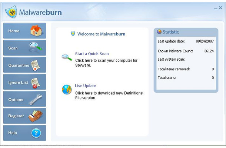Screen dimensions: 226x148
Task: Click the house icon on Home button
Action: coord(36,30)
